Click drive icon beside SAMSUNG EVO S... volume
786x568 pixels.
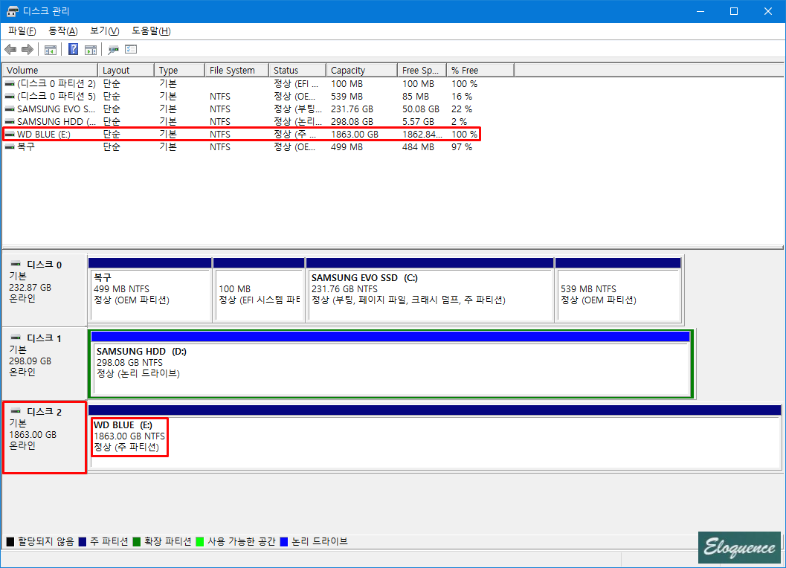(10, 109)
